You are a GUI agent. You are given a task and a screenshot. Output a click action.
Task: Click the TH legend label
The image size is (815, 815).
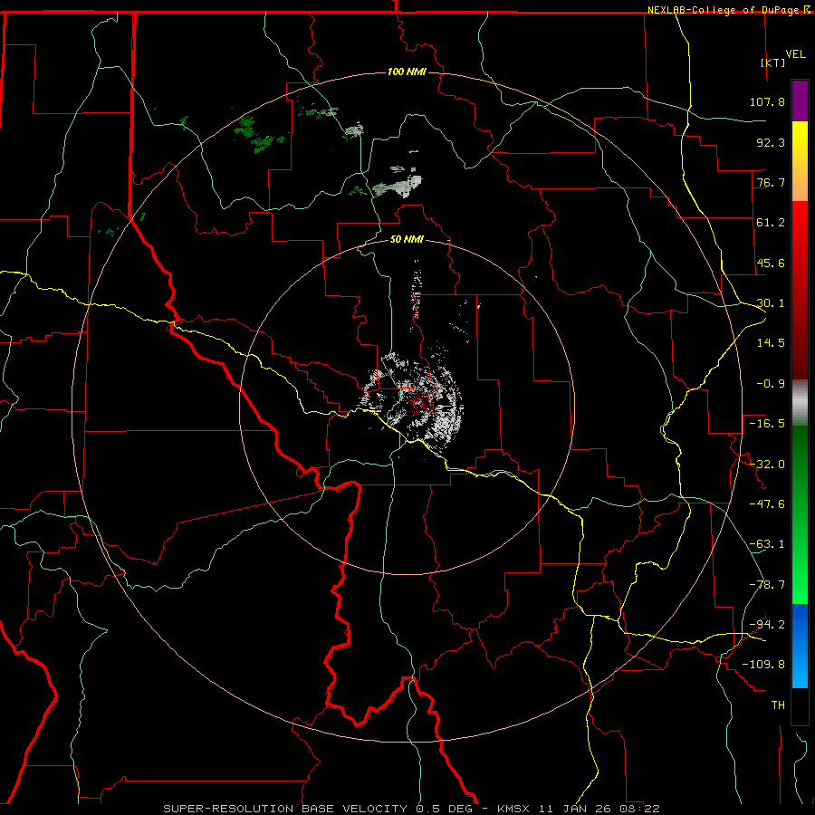[778, 705]
